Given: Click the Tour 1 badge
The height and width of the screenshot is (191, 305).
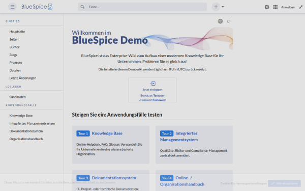Looking at the screenshot, I should pyautogui.click(x=83, y=133).
